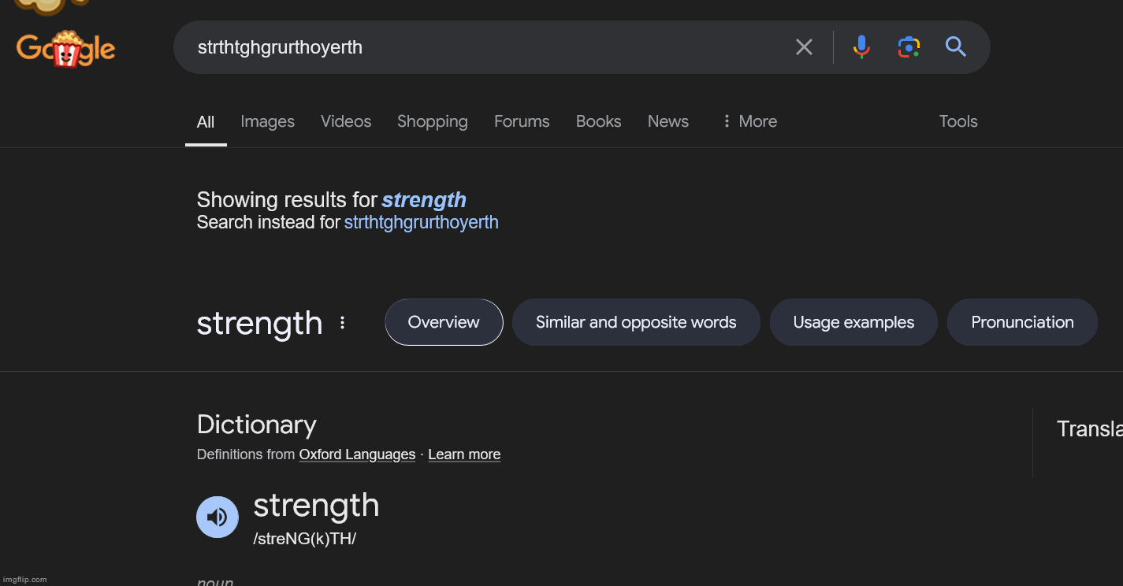
Task: Switch to the Images tab
Action: (267, 121)
